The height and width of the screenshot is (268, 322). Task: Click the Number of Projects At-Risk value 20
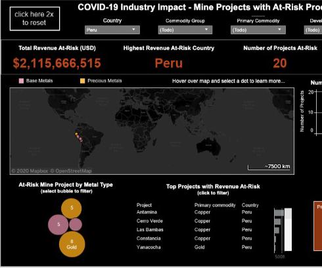[x=280, y=63]
